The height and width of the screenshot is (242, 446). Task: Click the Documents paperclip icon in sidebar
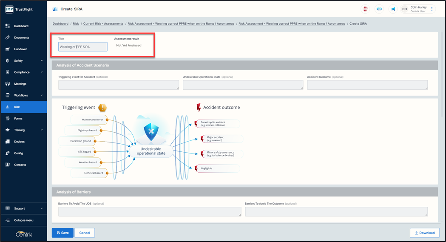[x=8, y=37]
